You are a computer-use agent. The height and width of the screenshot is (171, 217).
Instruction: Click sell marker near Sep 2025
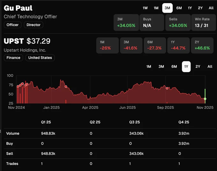coord(167,88)
